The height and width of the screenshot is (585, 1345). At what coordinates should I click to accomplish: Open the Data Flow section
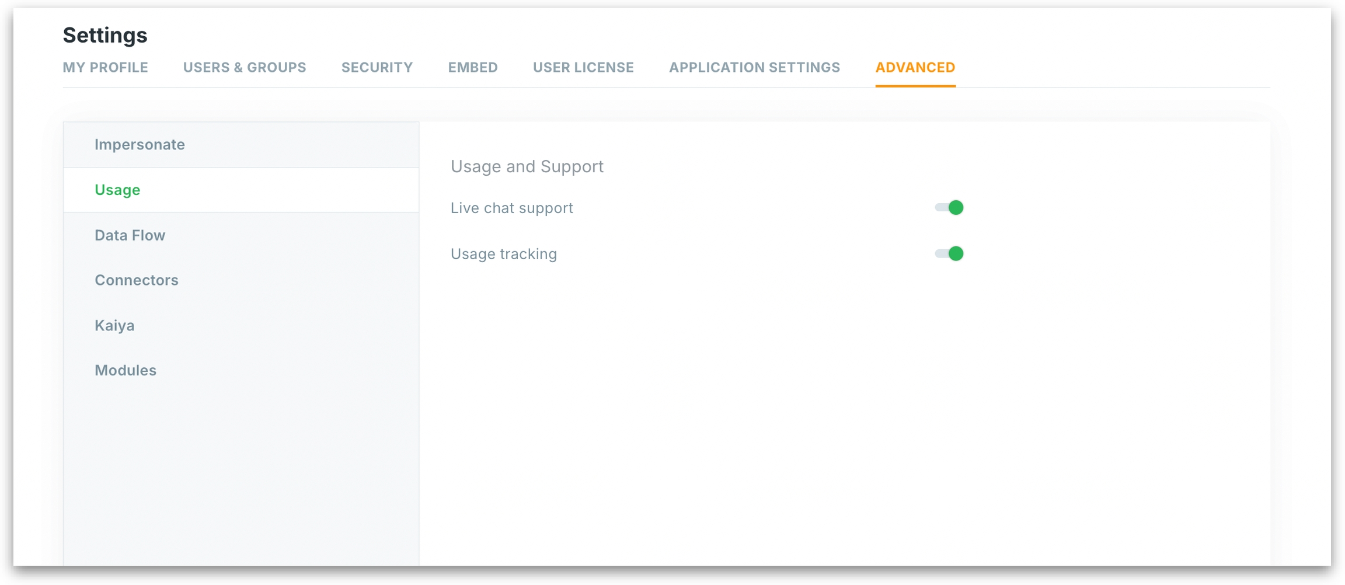130,235
